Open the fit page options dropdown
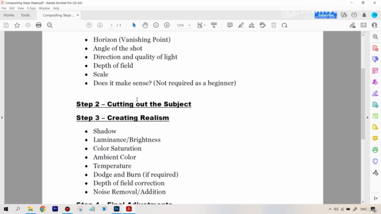Viewport: 381px width, 214px height. pyautogui.click(x=201, y=25)
